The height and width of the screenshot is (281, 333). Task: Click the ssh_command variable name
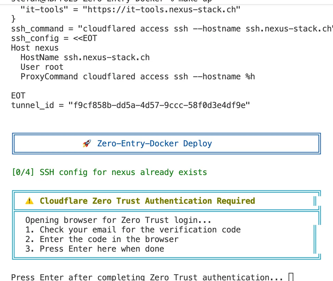tap(37, 29)
